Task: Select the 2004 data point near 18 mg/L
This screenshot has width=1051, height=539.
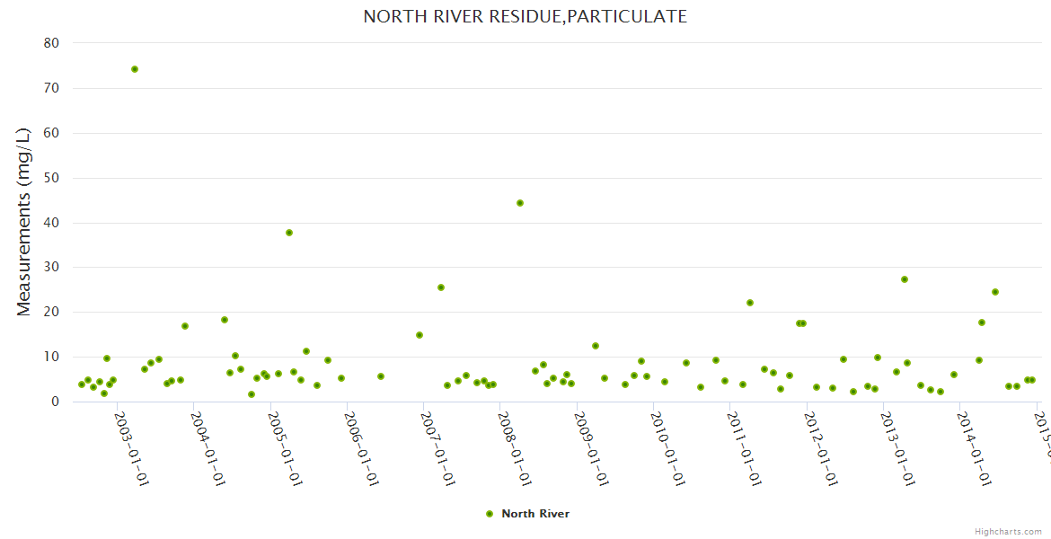Action: pos(225,320)
